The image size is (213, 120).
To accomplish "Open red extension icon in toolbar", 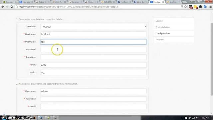I will coord(191,7).
